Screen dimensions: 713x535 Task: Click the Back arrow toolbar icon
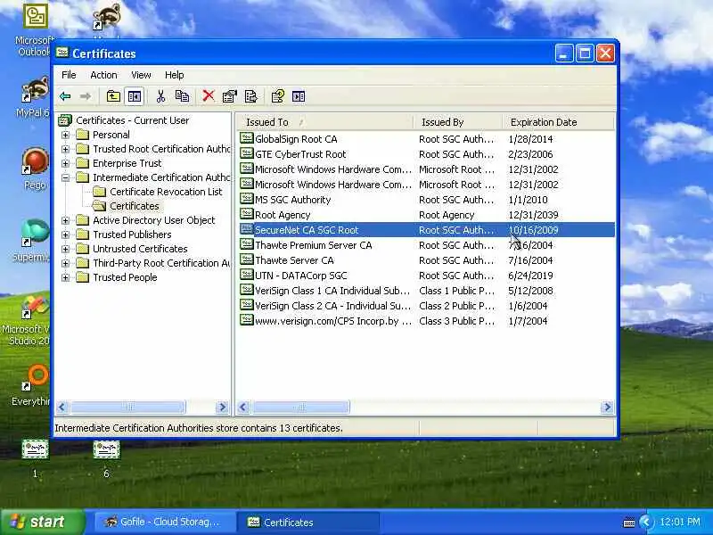(x=65, y=96)
